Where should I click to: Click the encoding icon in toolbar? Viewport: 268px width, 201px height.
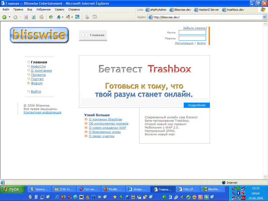tap(68, 17)
